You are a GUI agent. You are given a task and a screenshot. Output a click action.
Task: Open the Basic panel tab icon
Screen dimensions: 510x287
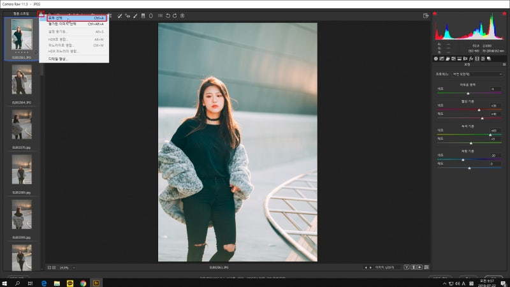(x=436, y=59)
